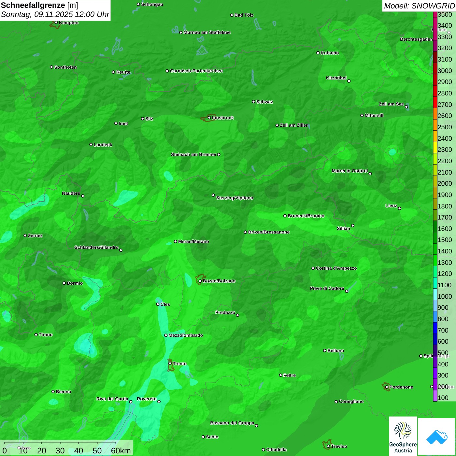Screen dimensions: 456x456
Task: Click the 1000 cyan legend swatch
Action: 435,294
